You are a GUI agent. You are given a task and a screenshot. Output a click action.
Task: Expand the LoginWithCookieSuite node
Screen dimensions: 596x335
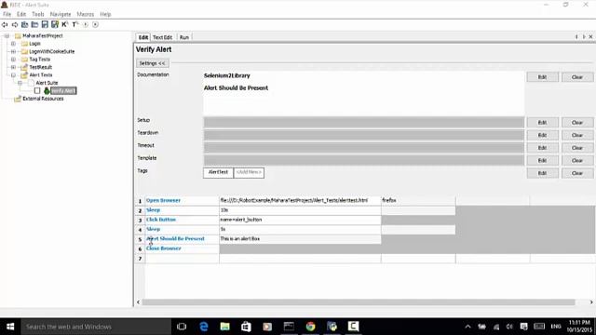point(13,52)
